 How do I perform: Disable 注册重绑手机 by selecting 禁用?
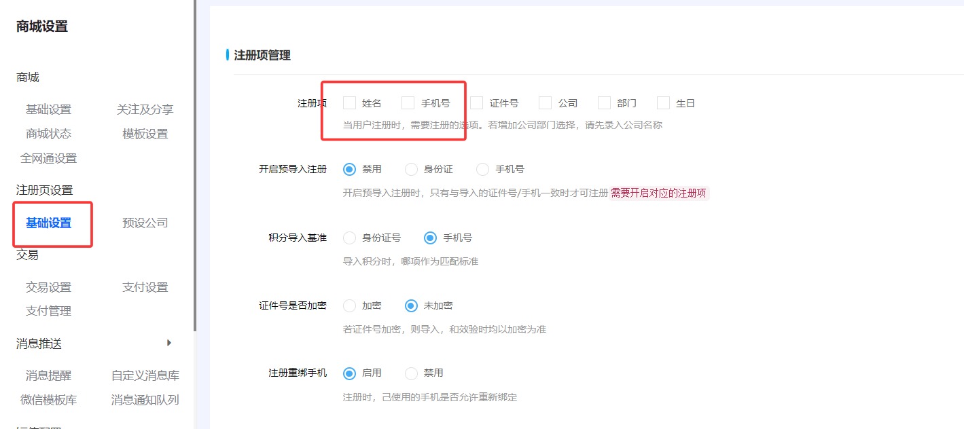pos(411,373)
